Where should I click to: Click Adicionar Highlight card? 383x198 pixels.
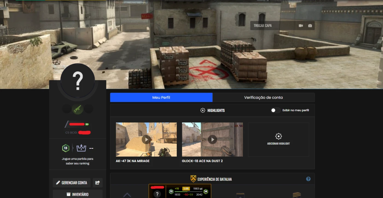tap(278, 139)
